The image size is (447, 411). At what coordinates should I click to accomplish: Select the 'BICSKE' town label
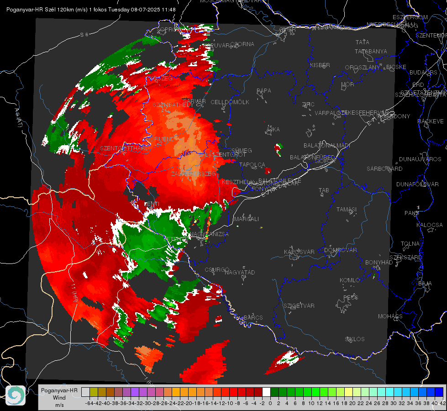click(396, 67)
